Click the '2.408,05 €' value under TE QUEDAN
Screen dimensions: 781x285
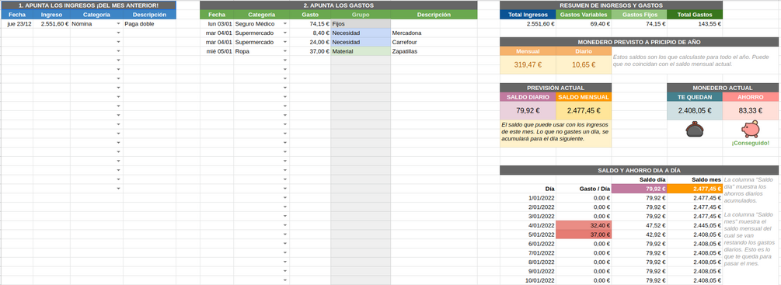tap(695, 111)
